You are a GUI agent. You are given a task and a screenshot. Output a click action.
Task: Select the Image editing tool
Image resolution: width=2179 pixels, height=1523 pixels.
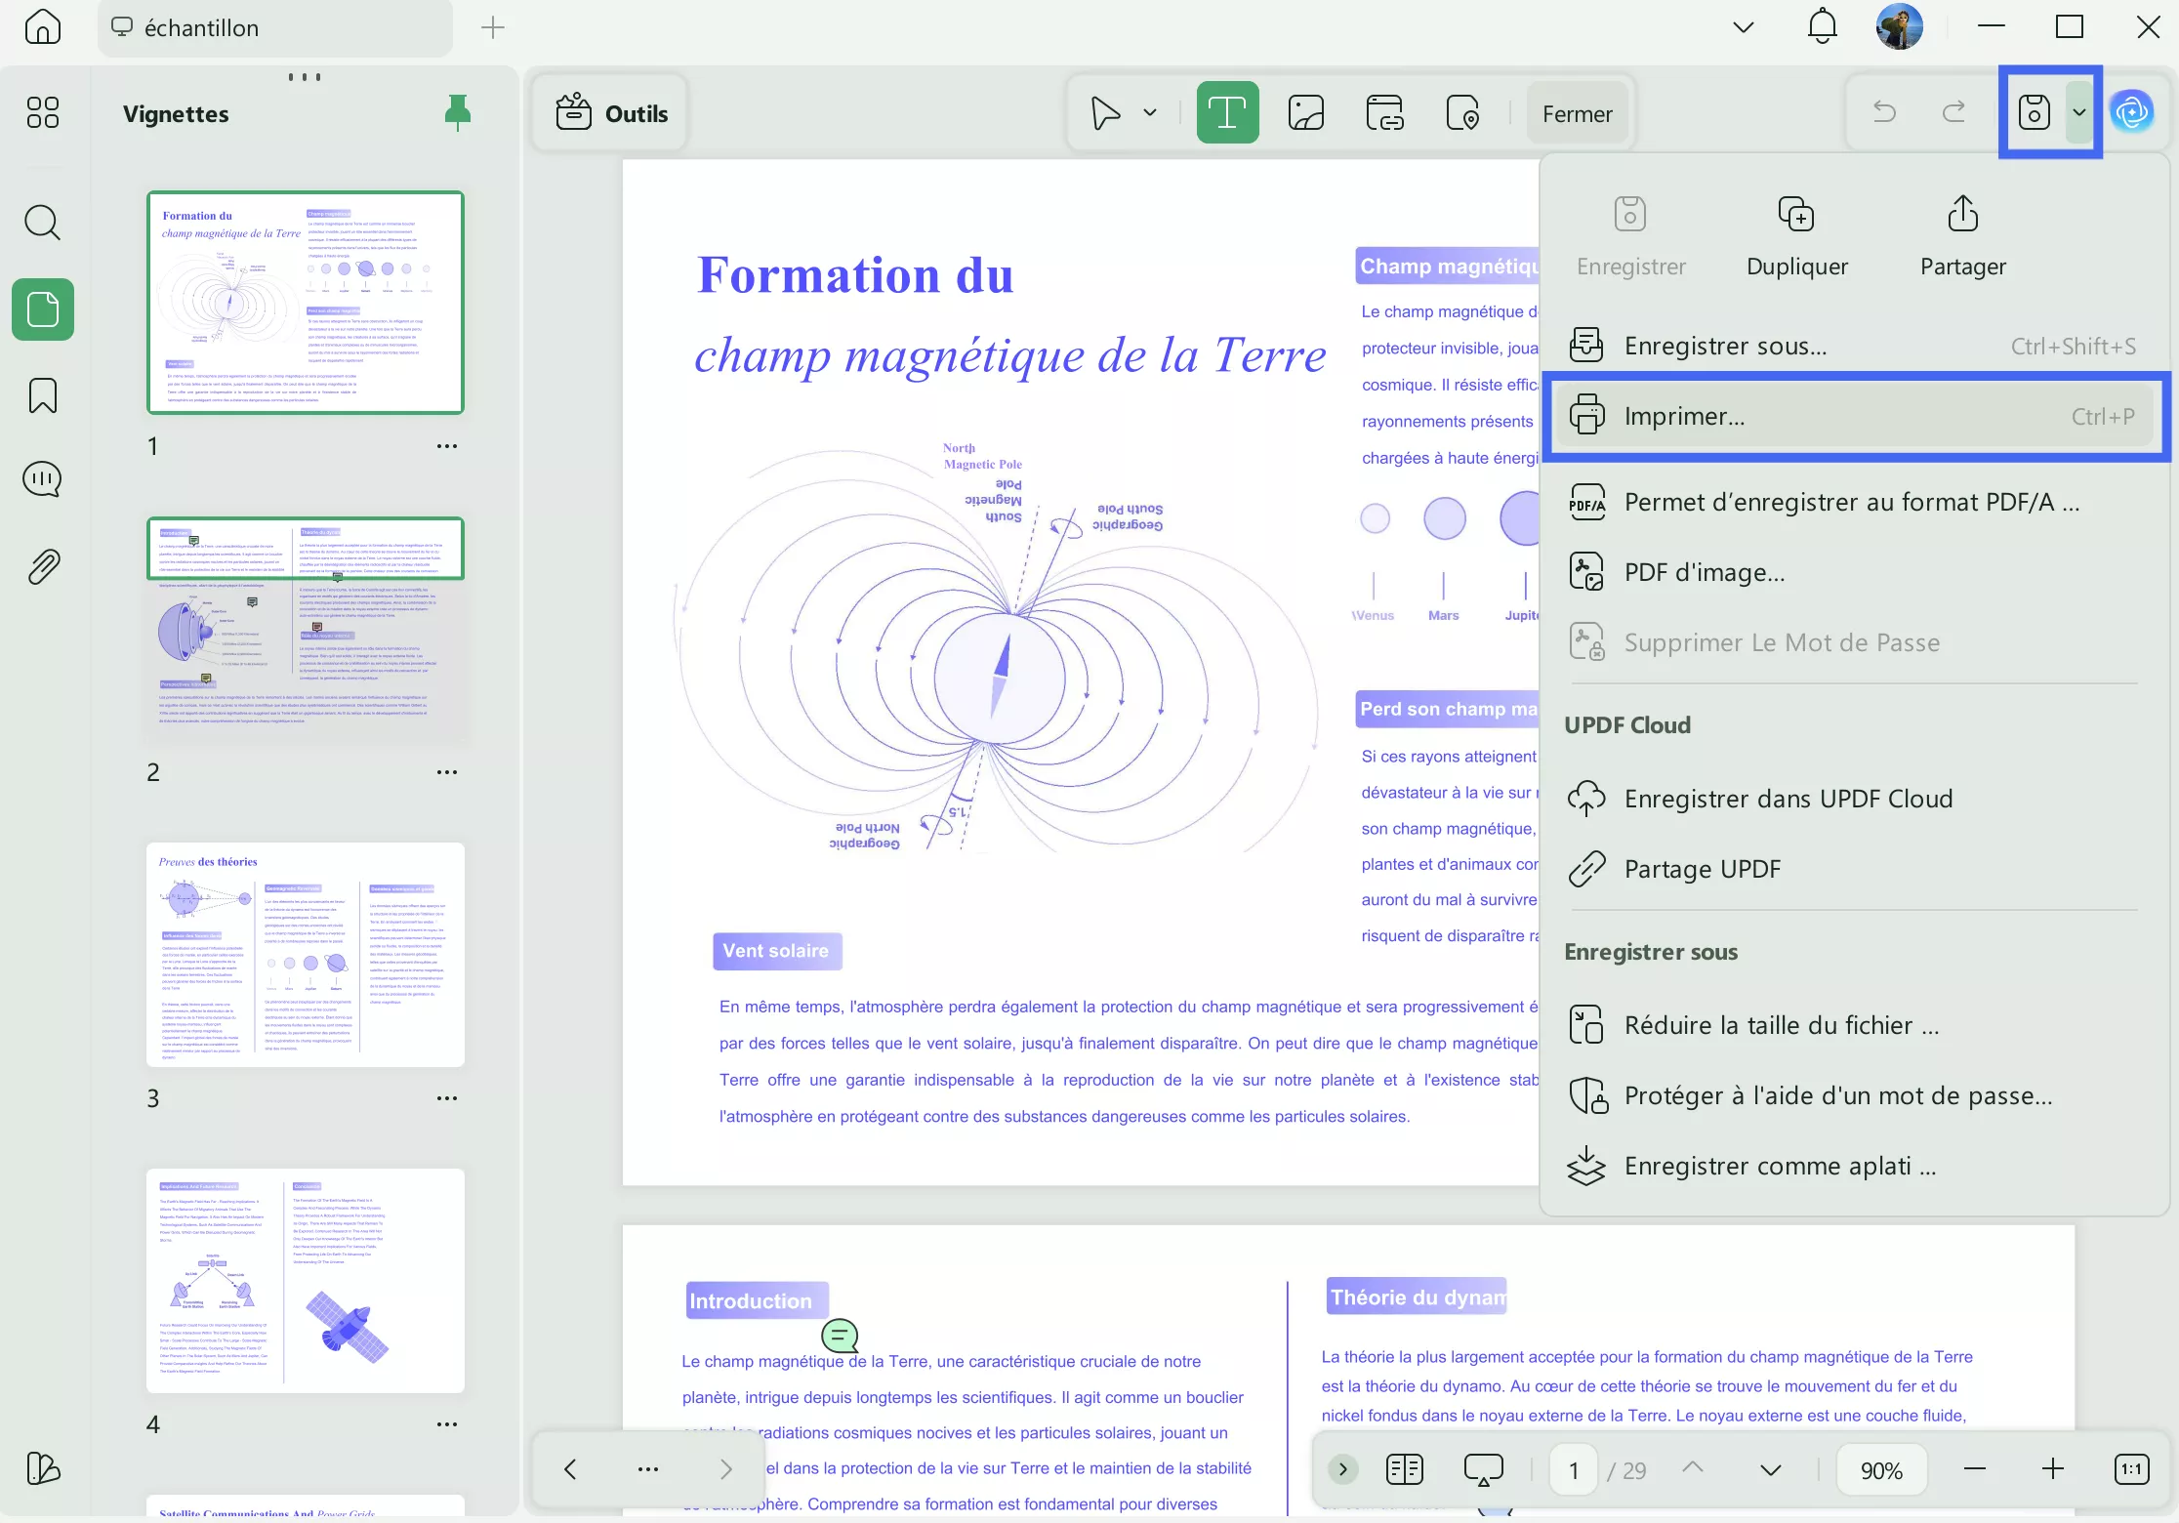click(1306, 111)
